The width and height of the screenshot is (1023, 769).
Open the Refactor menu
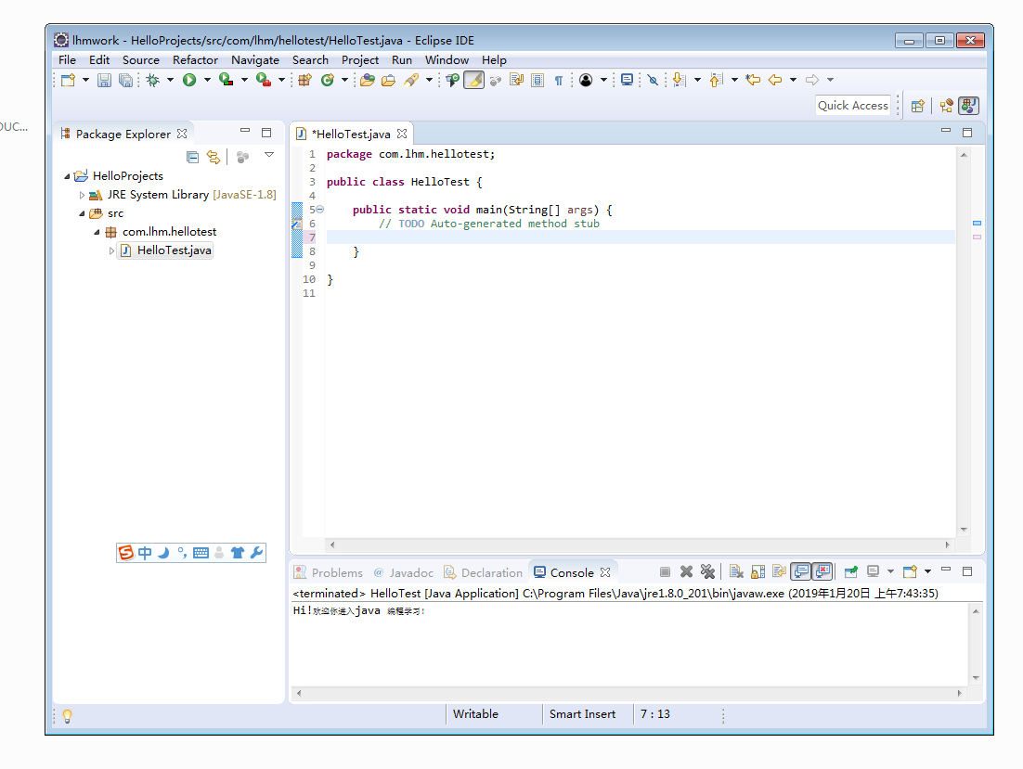pyautogui.click(x=195, y=60)
